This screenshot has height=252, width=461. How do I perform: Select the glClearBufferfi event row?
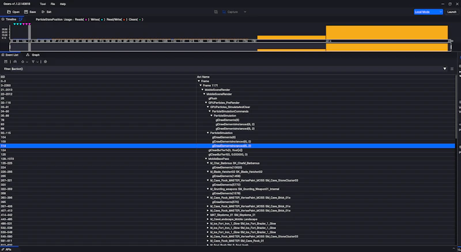(x=228, y=155)
